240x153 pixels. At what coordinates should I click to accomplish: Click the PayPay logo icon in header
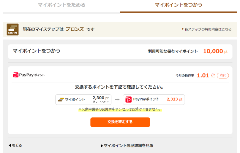pos(16,75)
